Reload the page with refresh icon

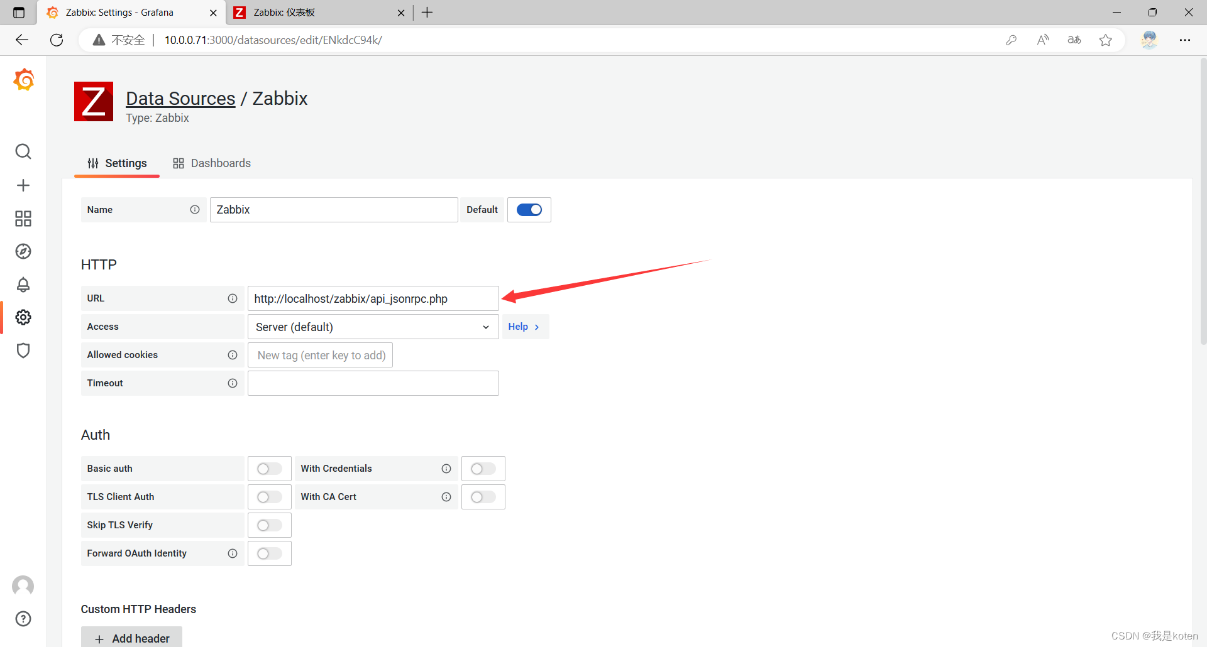(x=57, y=40)
